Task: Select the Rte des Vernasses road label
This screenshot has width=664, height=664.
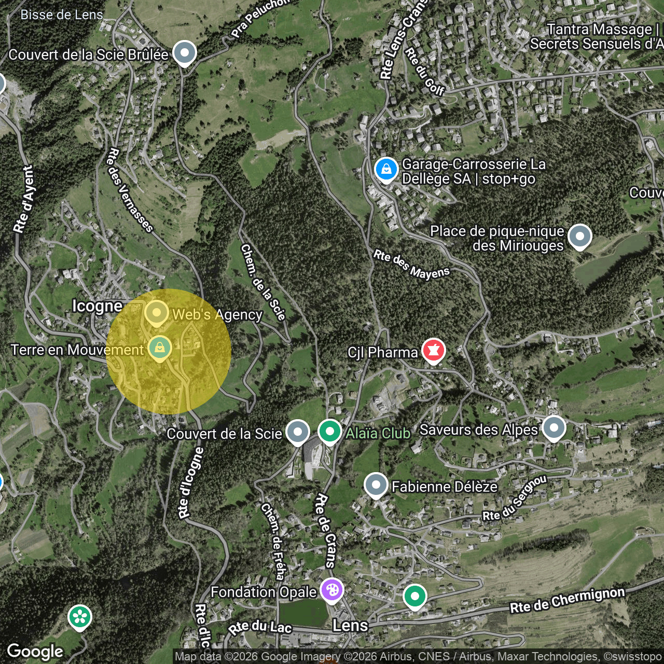Action: (x=130, y=190)
